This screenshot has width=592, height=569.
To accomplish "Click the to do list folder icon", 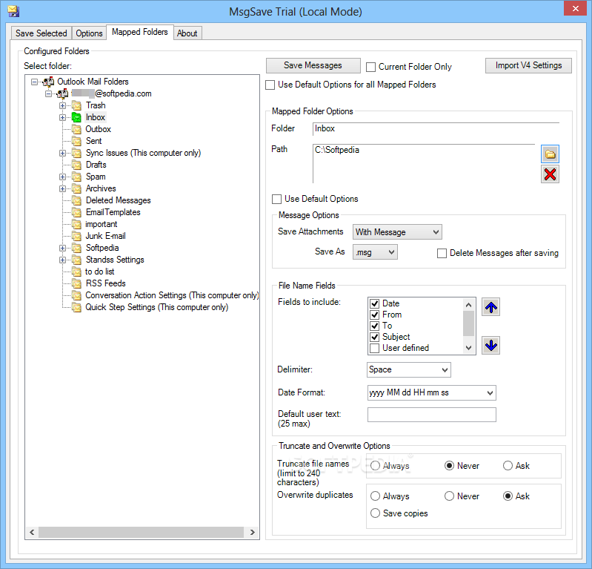I will tap(76, 272).
